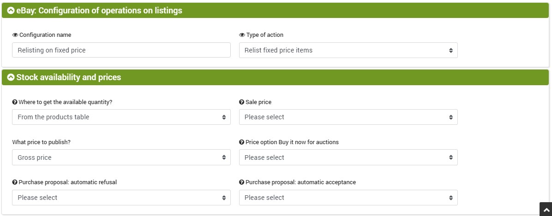This screenshot has width=552, height=216.
Task: Open the Sale price dropdown
Action: coord(348,117)
